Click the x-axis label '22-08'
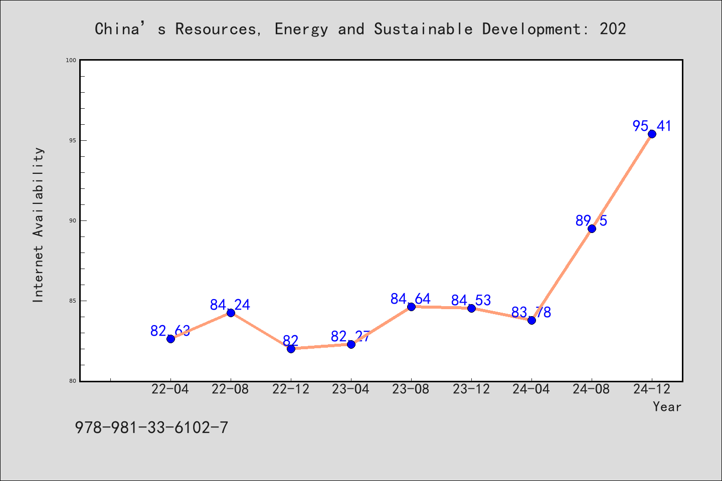This screenshot has width=722, height=481. pos(231,389)
